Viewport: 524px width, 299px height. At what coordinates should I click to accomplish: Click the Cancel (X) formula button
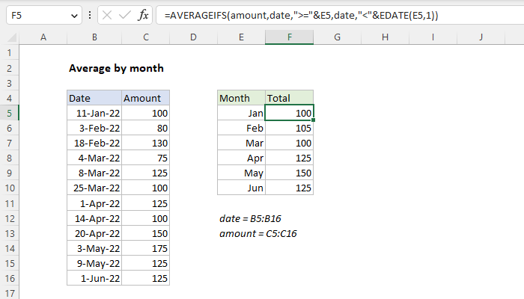(x=107, y=16)
